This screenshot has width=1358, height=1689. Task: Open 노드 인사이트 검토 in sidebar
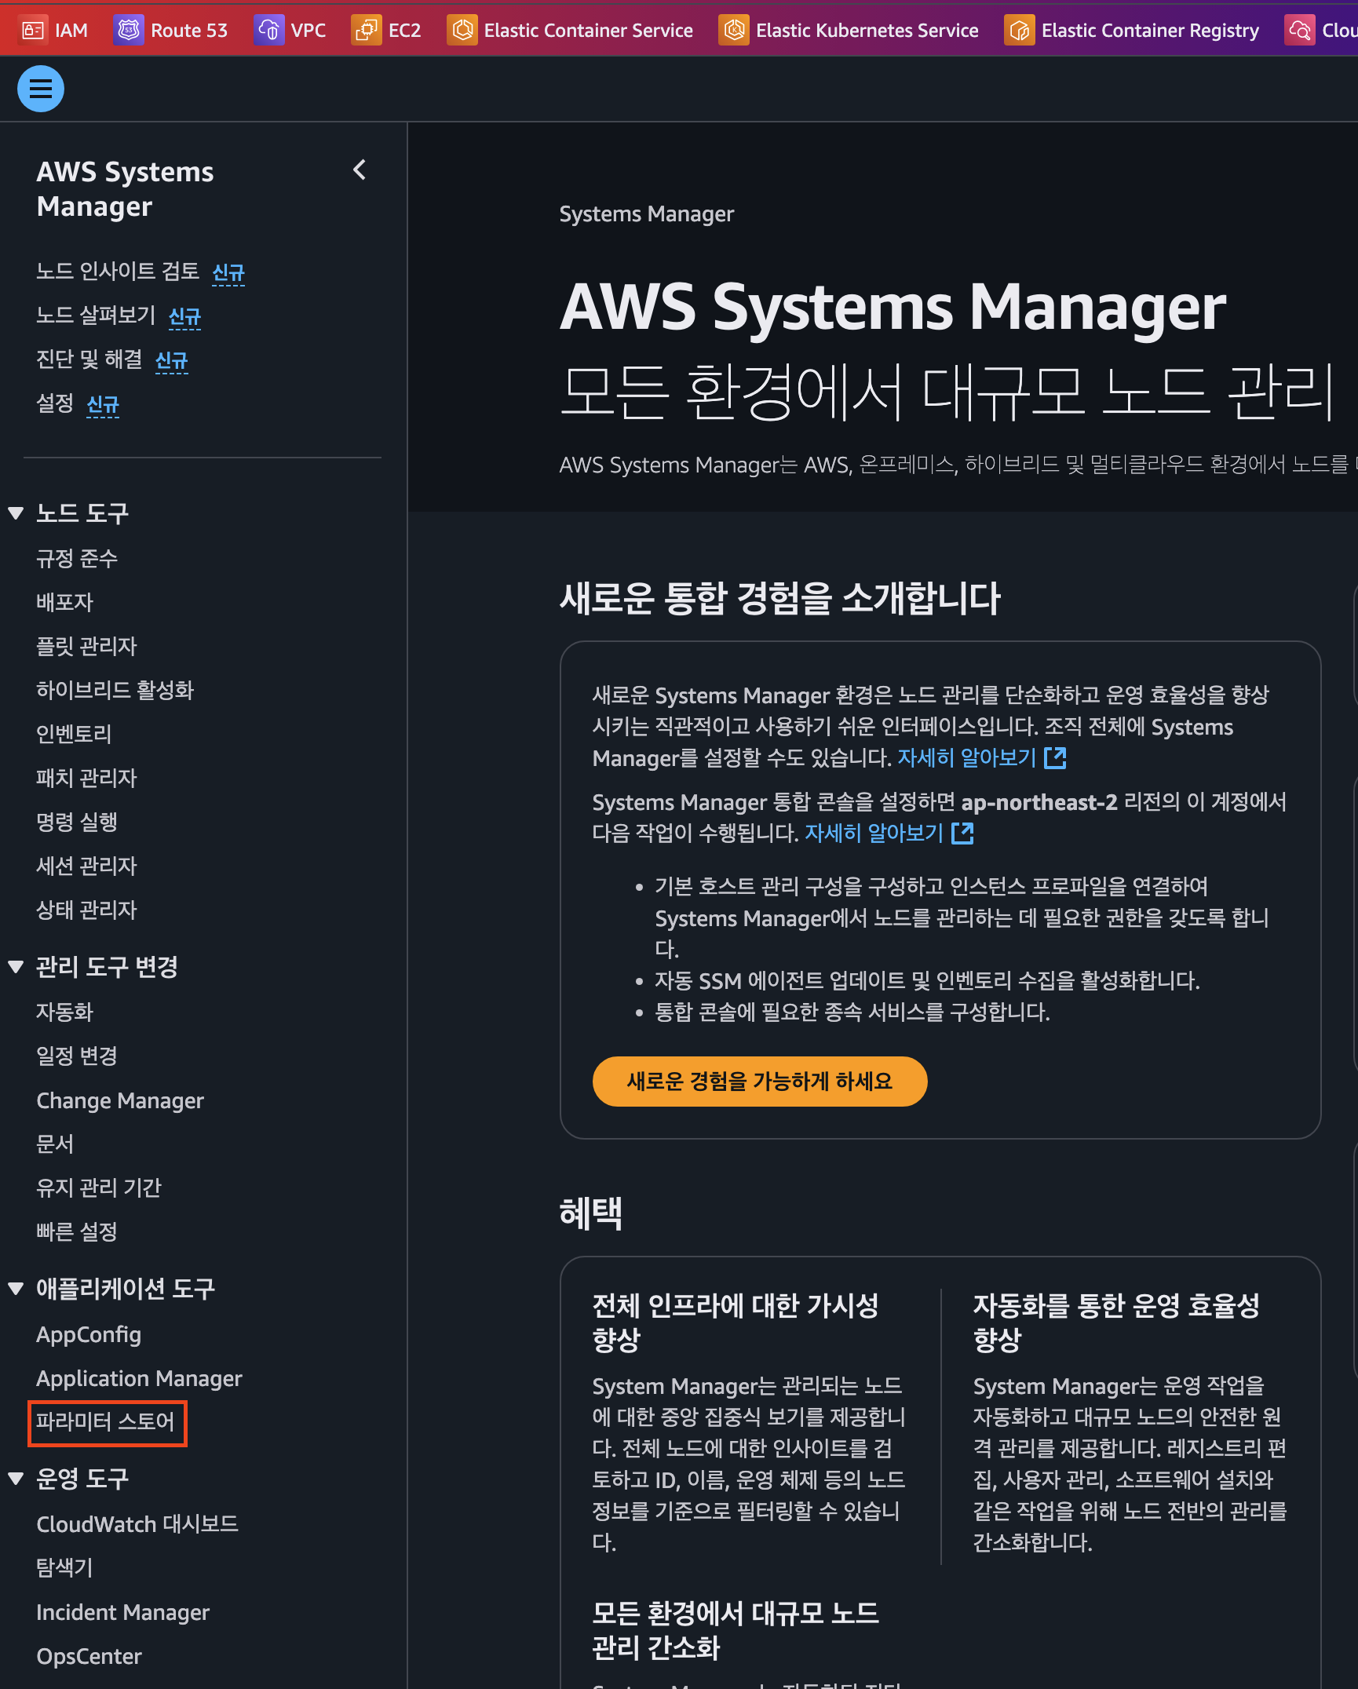click(x=118, y=272)
